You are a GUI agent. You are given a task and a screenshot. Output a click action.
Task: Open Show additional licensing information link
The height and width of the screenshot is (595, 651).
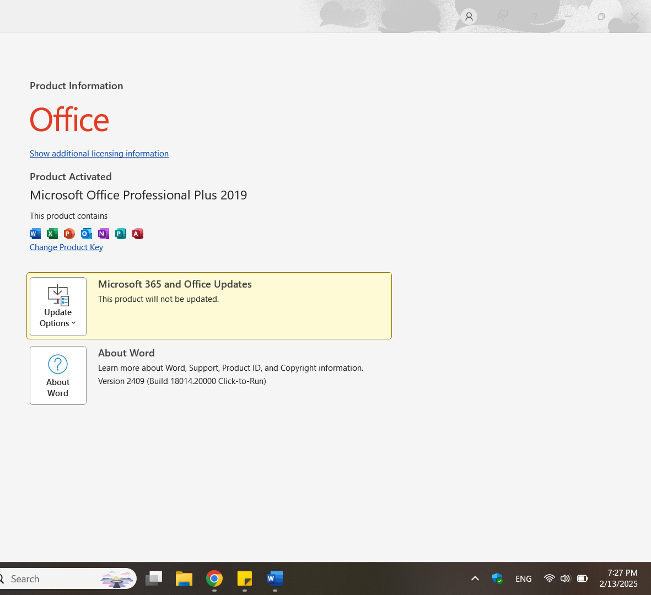(x=99, y=154)
